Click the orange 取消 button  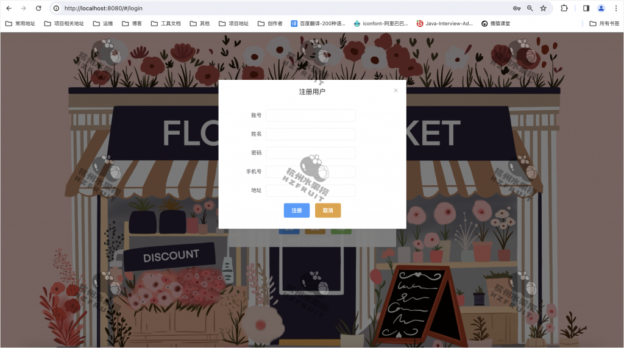328,210
